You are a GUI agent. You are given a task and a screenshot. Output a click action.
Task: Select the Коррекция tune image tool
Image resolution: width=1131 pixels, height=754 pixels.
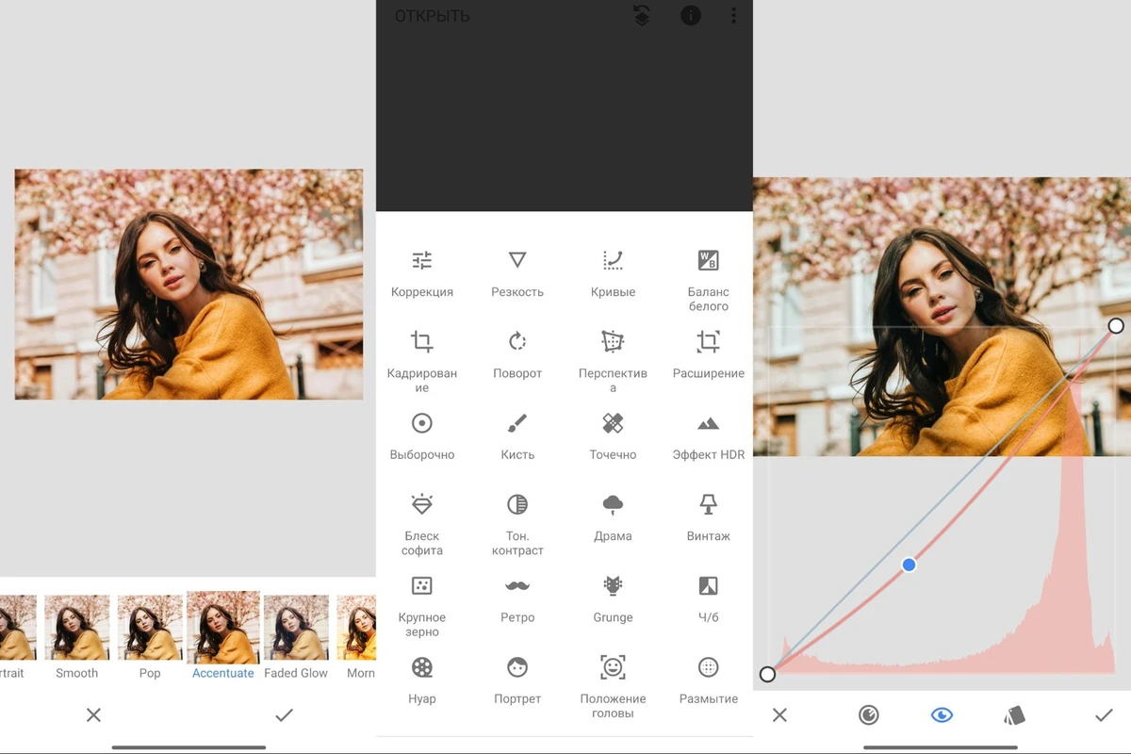422,271
